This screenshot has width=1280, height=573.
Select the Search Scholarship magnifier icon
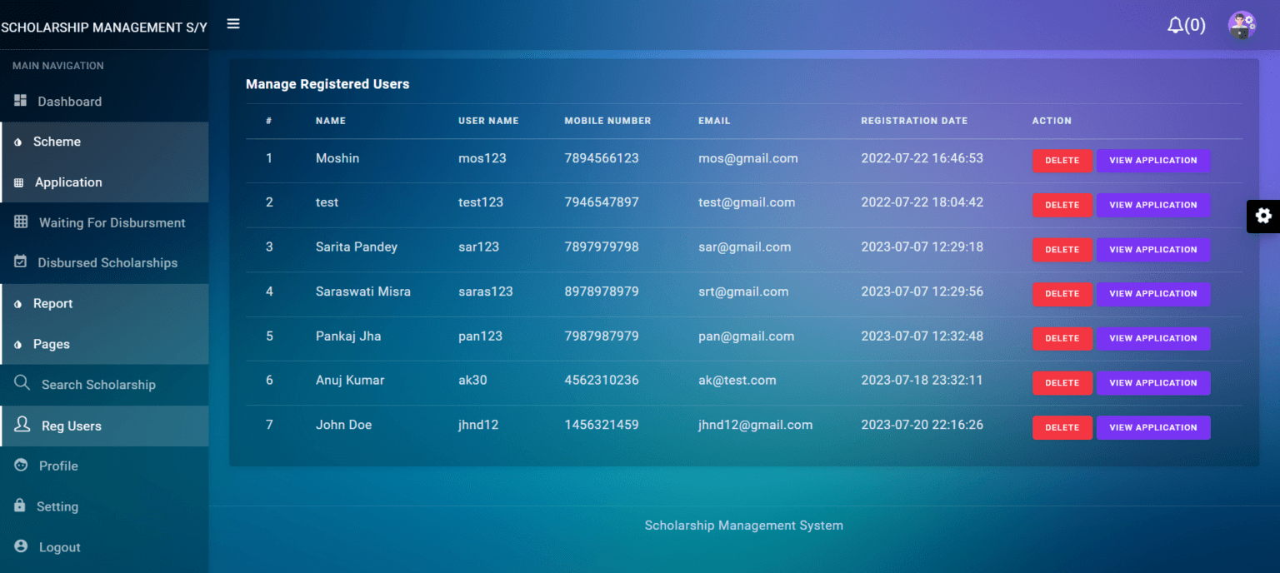[21, 385]
